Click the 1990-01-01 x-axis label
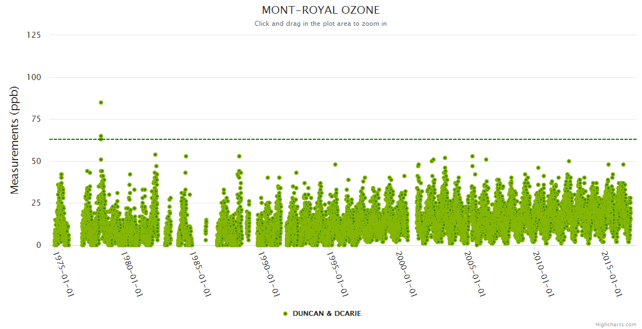The height and width of the screenshot is (329, 642). click(x=269, y=273)
